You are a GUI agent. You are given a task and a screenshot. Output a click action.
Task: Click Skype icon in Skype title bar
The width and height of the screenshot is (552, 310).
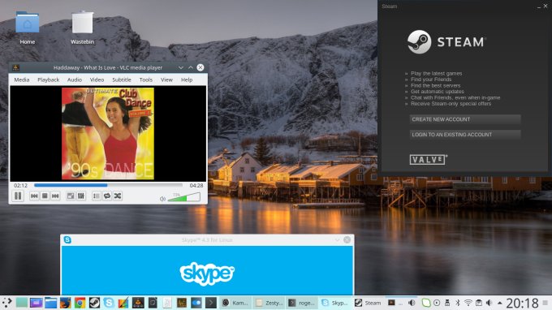click(x=67, y=240)
